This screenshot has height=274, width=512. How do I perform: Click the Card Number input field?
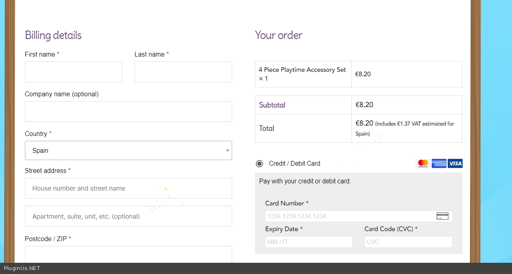pyautogui.click(x=349, y=216)
